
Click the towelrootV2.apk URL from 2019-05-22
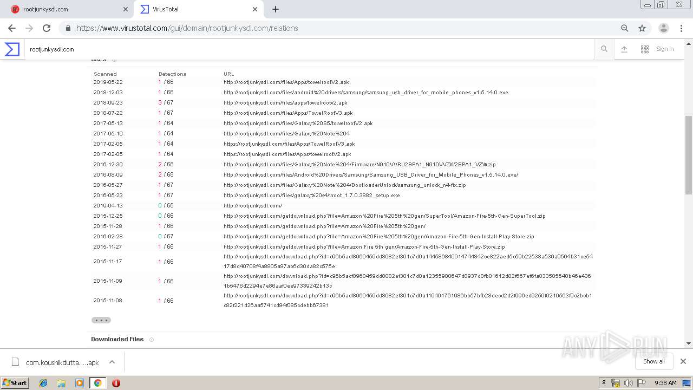tap(286, 82)
